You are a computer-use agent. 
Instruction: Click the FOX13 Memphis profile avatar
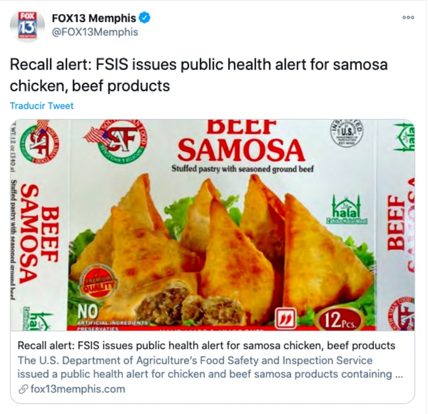click(x=27, y=26)
